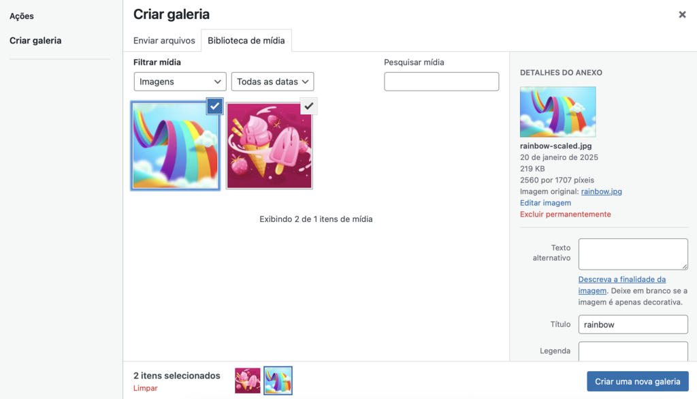This screenshot has height=399, width=697.
Task: Switch to the Enviar arquivos tab
Action: pyautogui.click(x=163, y=40)
